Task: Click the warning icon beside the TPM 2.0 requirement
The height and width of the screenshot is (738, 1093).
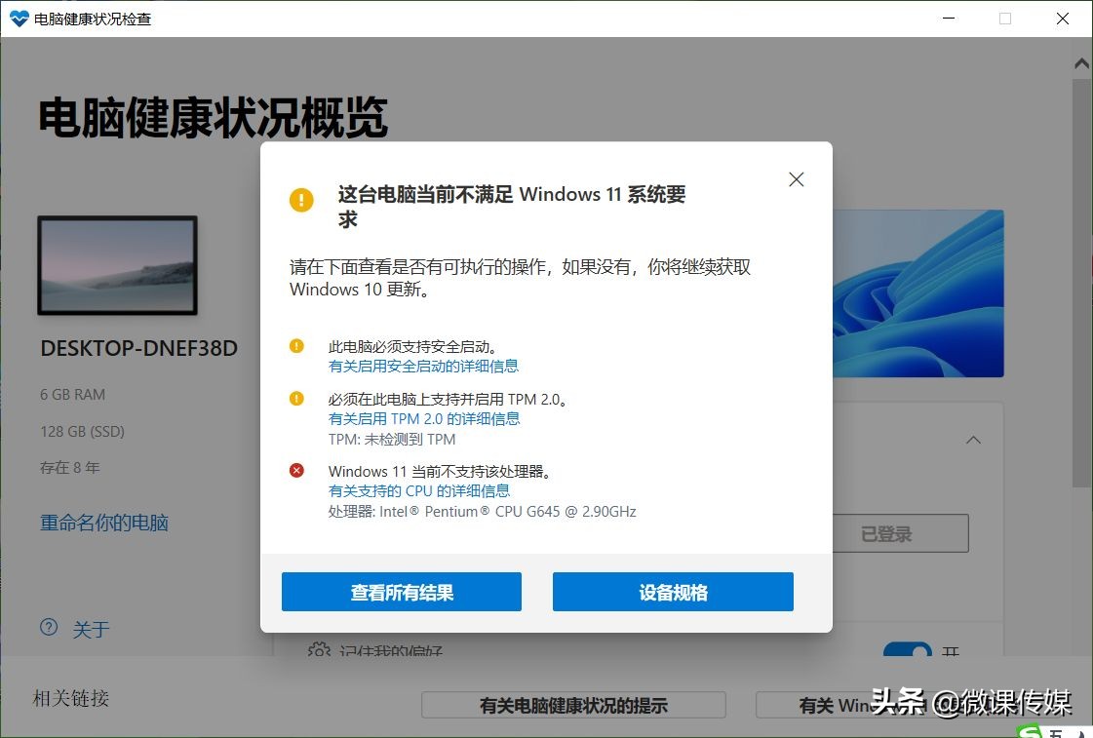Action: [x=297, y=398]
